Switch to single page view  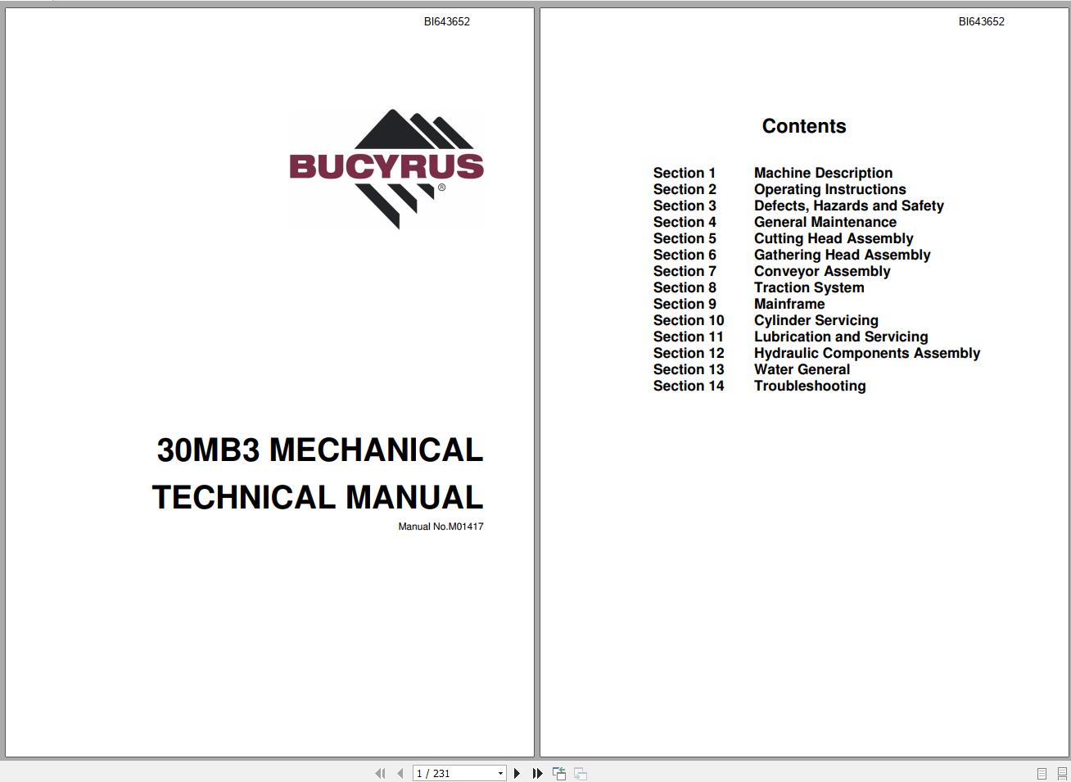[1042, 773]
